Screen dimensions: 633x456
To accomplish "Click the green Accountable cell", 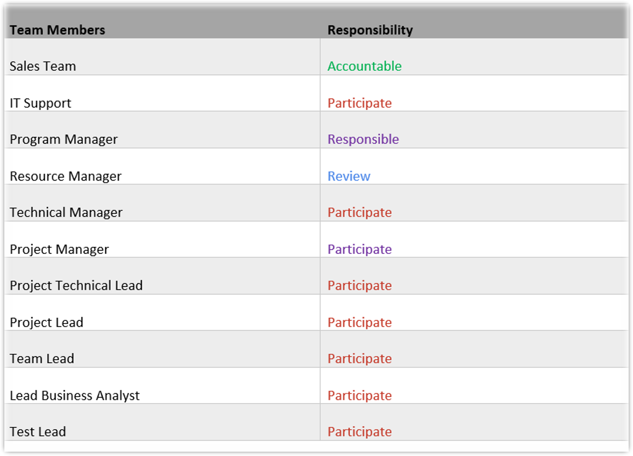I will coord(364,66).
